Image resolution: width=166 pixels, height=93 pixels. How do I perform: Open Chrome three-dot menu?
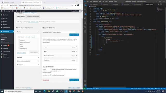81,5
